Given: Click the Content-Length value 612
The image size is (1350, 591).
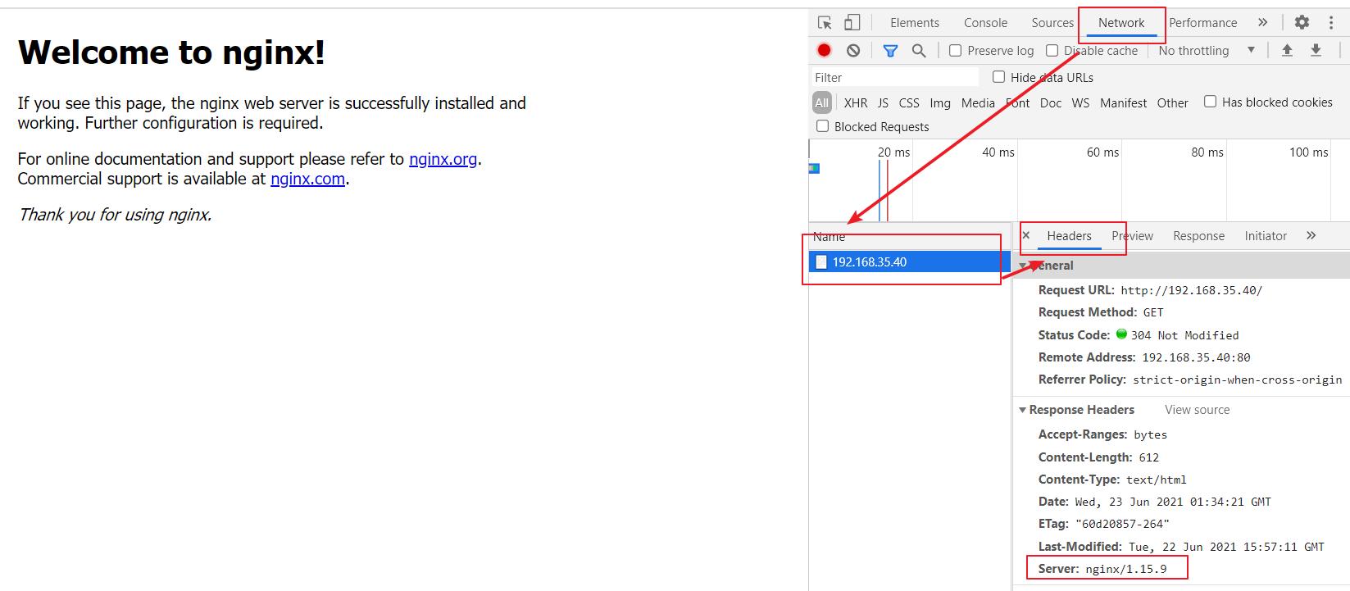Looking at the screenshot, I should 1148,457.
